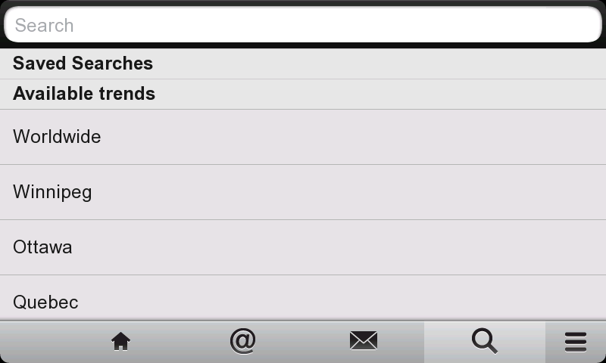Select the Worldwide trend location
This screenshot has height=363, width=606.
click(x=303, y=137)
